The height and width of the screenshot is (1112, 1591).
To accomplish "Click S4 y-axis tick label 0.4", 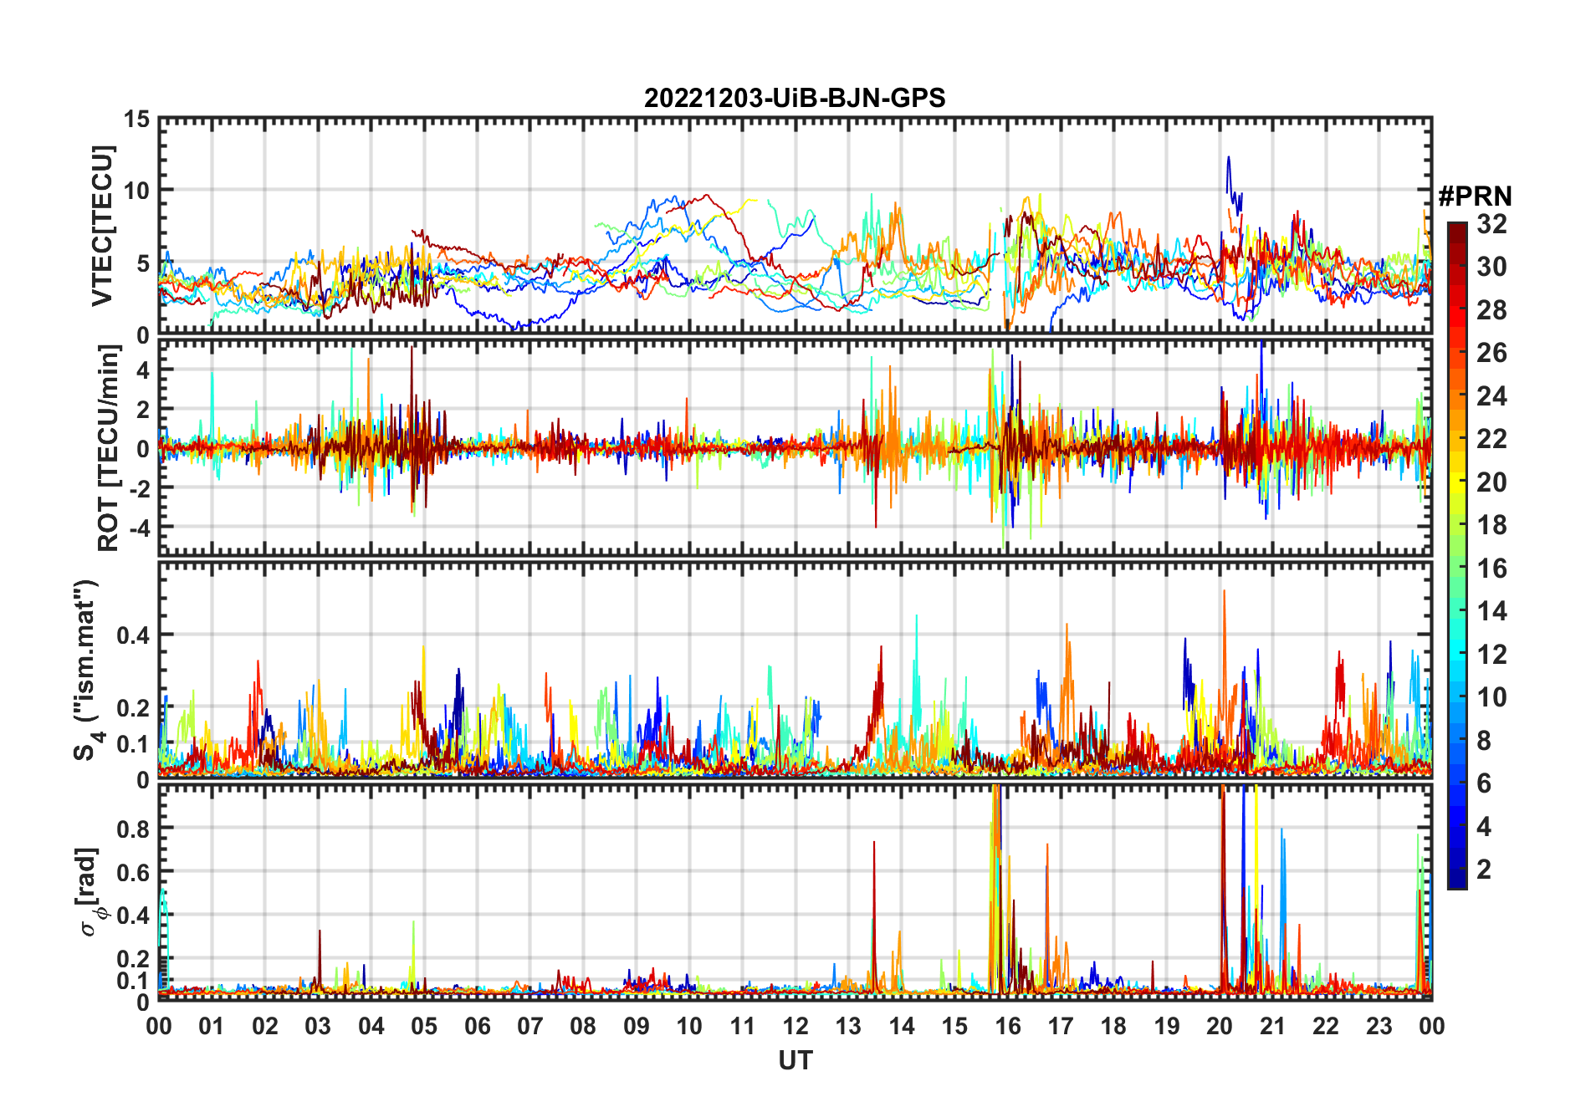I will point(133,635).
